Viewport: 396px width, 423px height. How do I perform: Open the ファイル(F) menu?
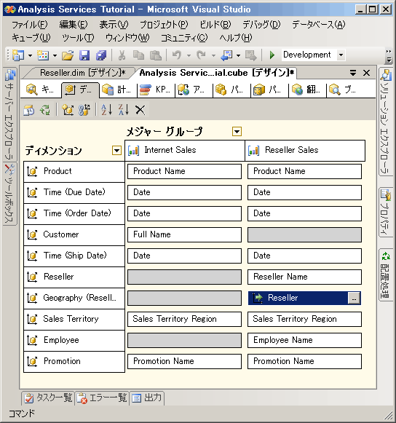click(30, 25)
